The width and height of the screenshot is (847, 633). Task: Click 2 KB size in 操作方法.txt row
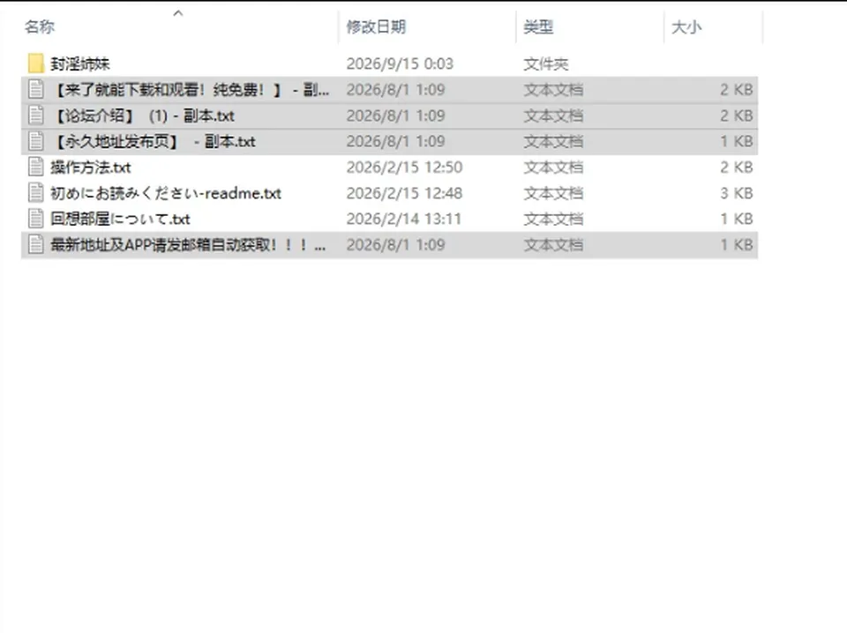pos(736,168)
